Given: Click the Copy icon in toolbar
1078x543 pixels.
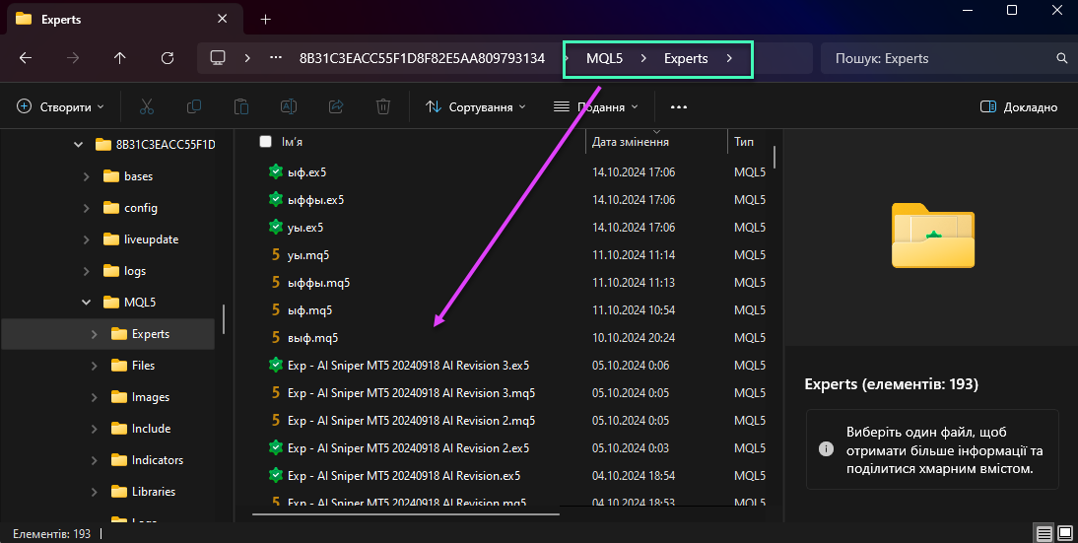Looking at the screenshot, I should pyautogui.click(x=194, y=106).
